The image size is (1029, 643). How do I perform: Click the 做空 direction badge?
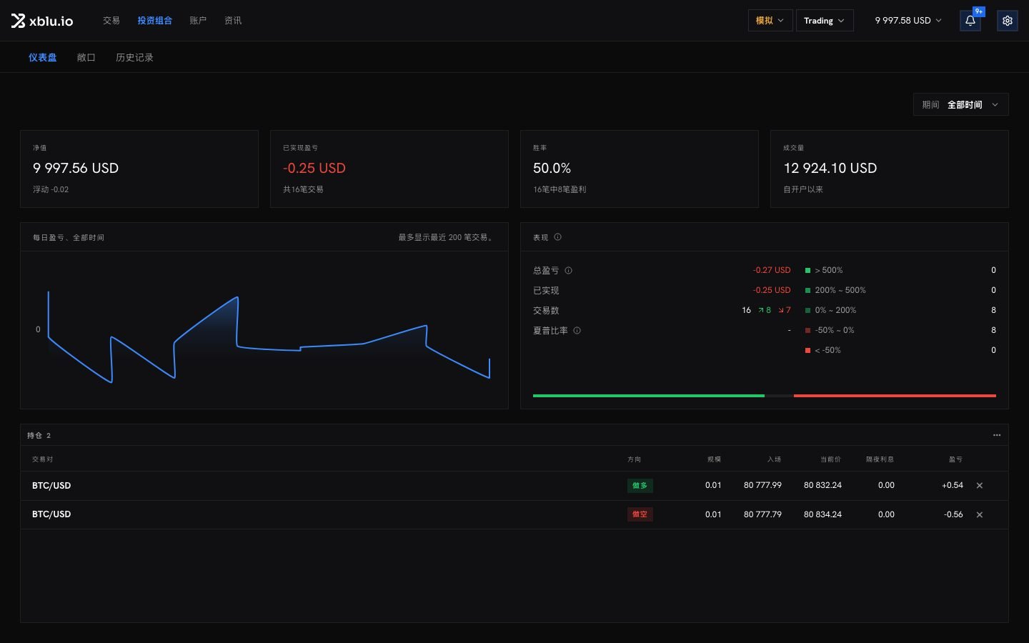point(640,514)
